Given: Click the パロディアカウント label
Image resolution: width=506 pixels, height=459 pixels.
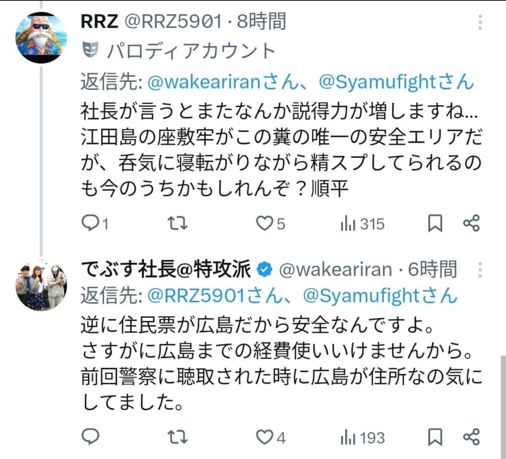Looking at the screenshot, I should coord(191,51).
